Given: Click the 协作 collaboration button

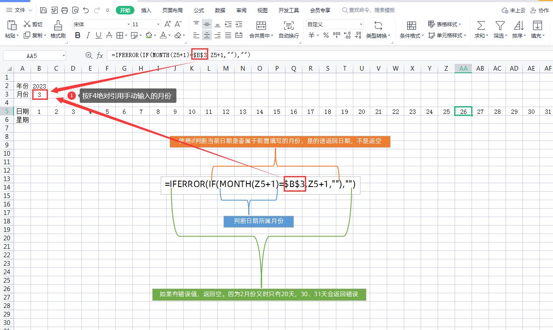Looking at the screenshot, I should [540, 10].
